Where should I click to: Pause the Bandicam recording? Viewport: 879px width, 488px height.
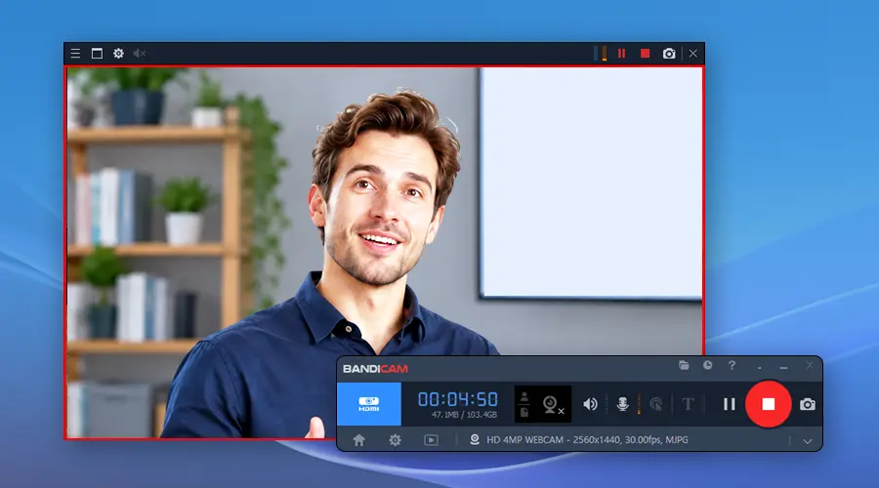pos(729,404)
